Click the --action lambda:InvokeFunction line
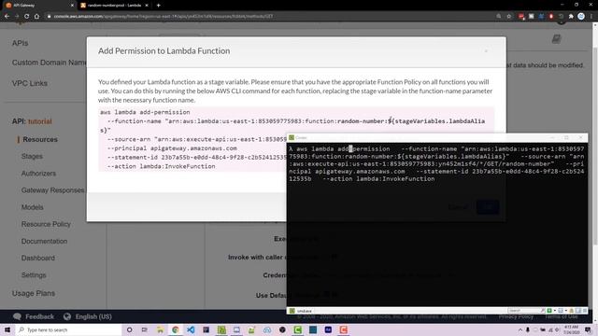 161,166
